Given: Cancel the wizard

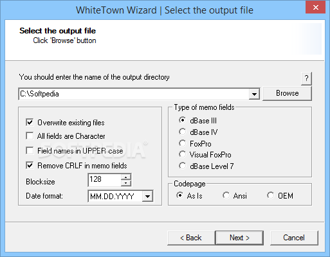Looking at the screenshot, I should pyautogui.click(x=294, y=238).
